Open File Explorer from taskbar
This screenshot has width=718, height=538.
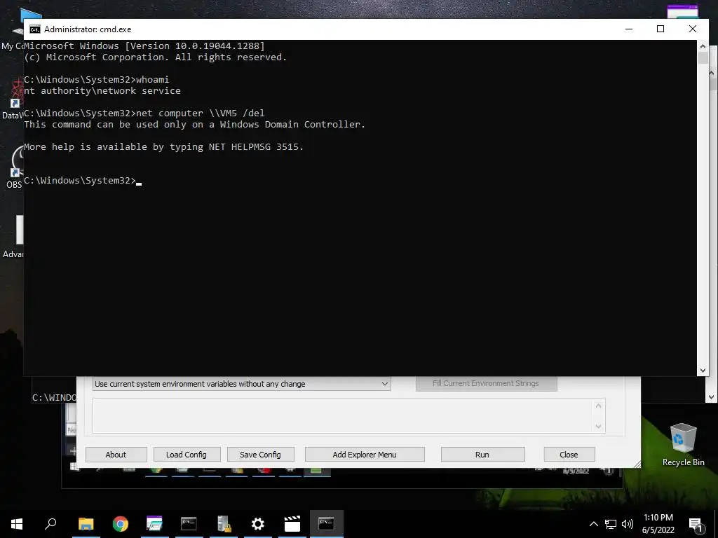(x=86, y=524)
